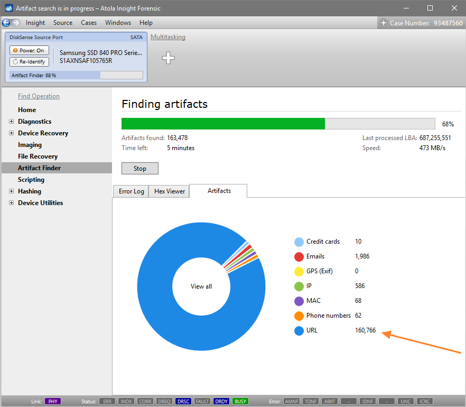Click the red Emails color swatch
Screen dimensions: 466x407
coord(299,256)
